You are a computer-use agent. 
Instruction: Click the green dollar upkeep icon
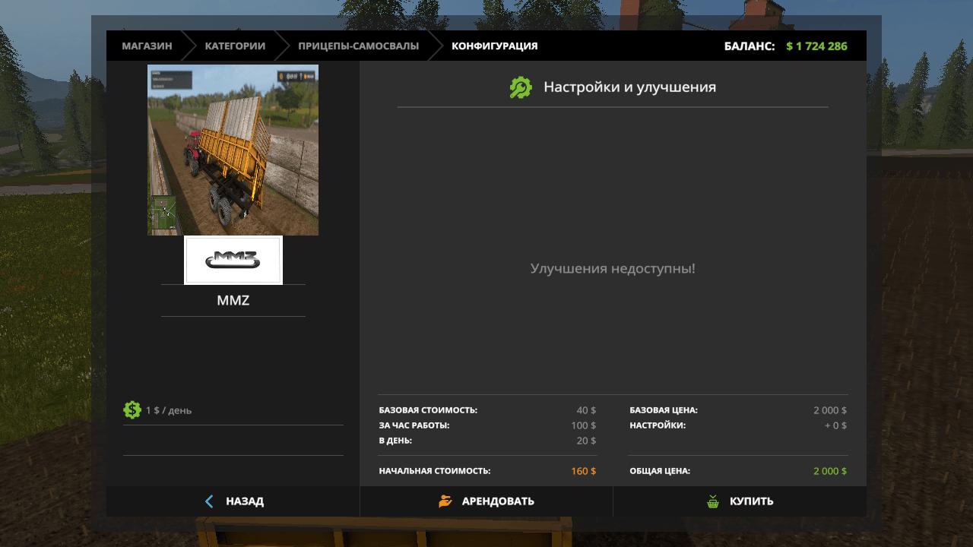pyautogui.click(x=132, y=410)
